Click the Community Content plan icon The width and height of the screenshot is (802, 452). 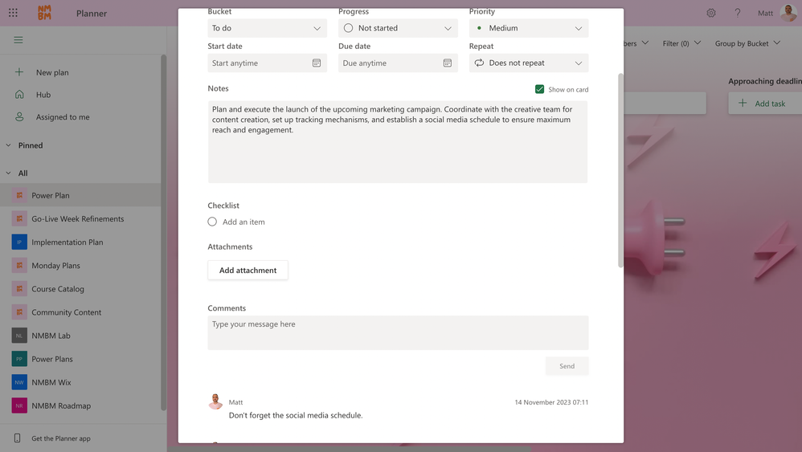pos(19,312)
